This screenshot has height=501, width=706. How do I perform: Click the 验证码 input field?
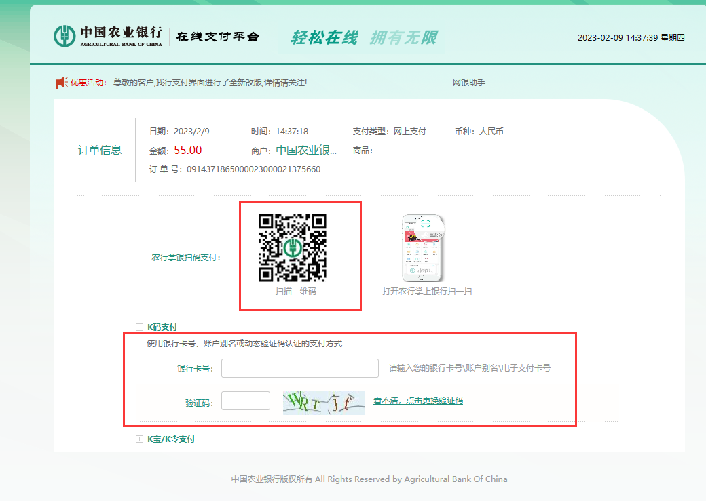click(x=246, y=401)
